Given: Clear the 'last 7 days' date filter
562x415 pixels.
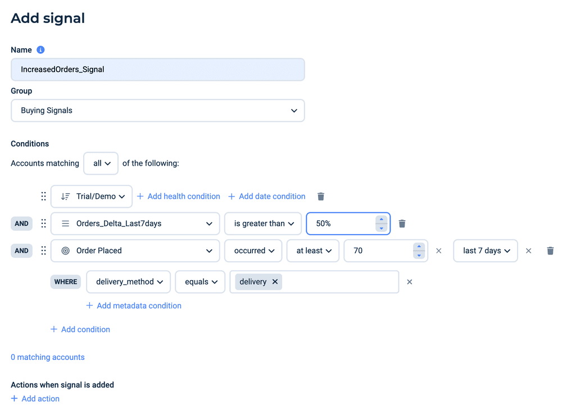Looking at the screenshot, I should click(528, 250).
